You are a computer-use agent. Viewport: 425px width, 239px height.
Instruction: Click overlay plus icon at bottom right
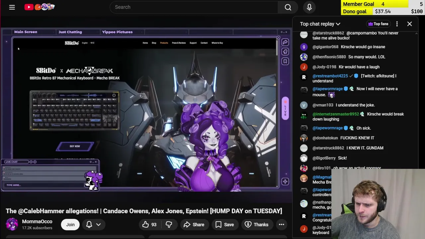[x=285, y=182]
